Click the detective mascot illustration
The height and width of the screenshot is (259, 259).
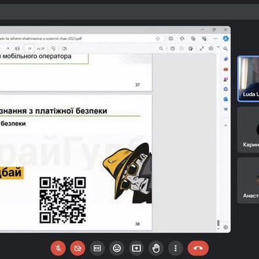click(x=127, y=173)
